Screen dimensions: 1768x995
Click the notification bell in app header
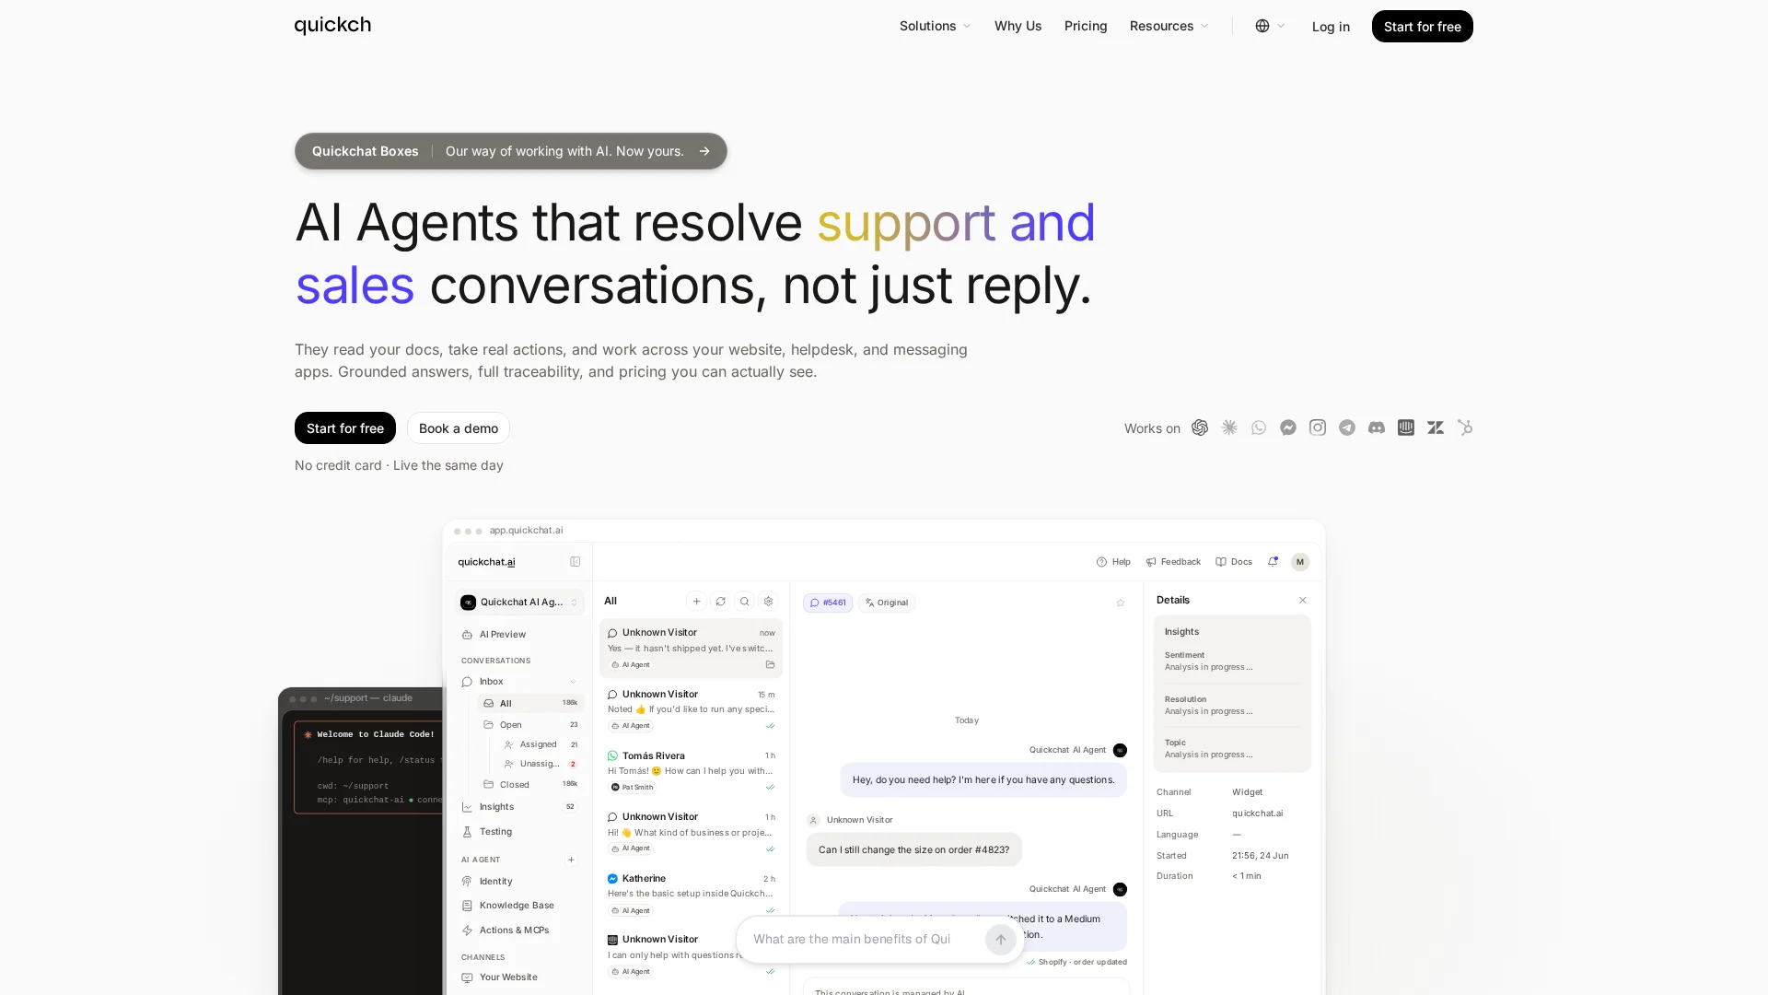pyautogui.click(x=1273, y=562)
